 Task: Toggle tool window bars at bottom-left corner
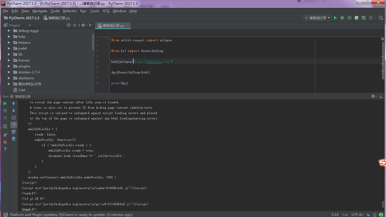5,215
